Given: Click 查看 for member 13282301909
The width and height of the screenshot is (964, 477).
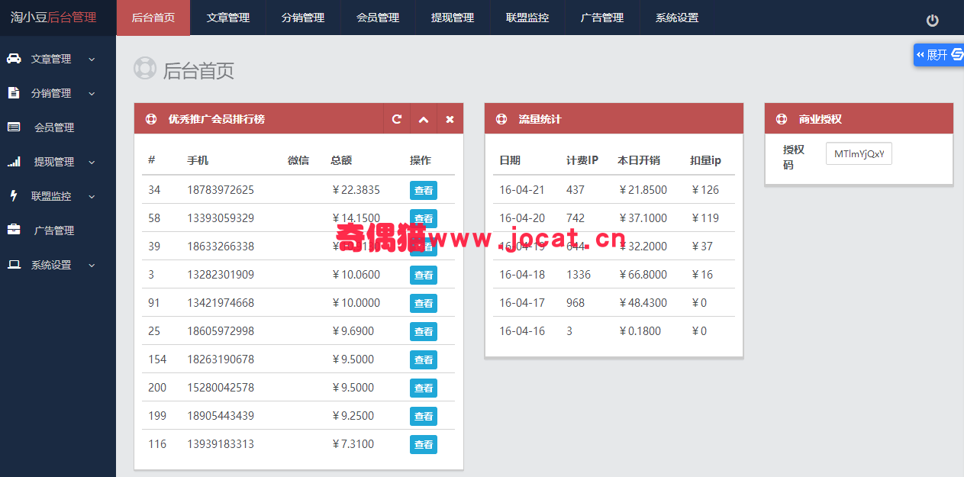Looking at the screenshot, I should 424,275.
